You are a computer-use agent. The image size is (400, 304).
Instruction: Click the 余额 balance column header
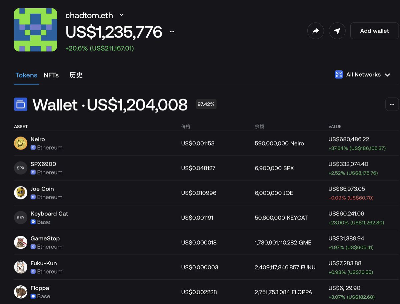(x=259, y=127)
